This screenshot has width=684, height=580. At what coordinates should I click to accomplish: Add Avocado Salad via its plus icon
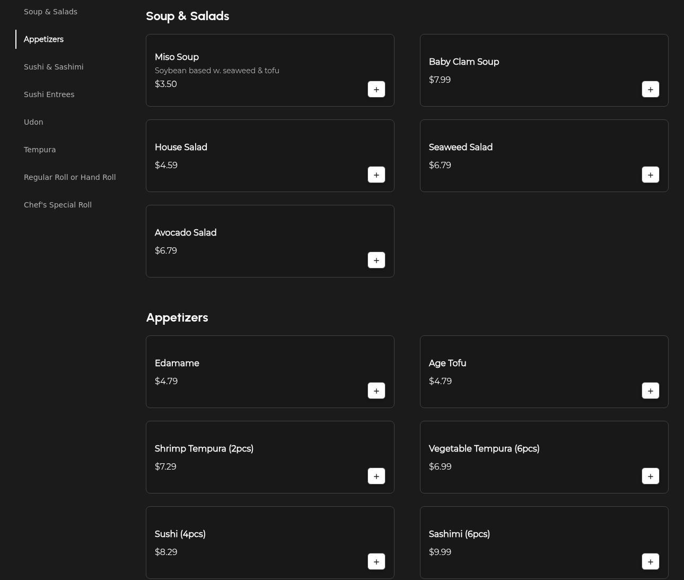pyautogui.click(x=376, y=260)
